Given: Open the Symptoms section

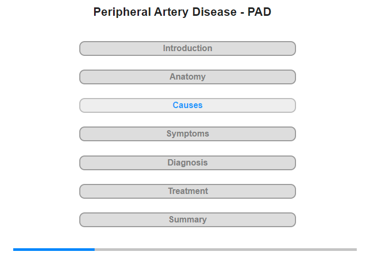Looking at the screenshot, I should pos(188,134).
